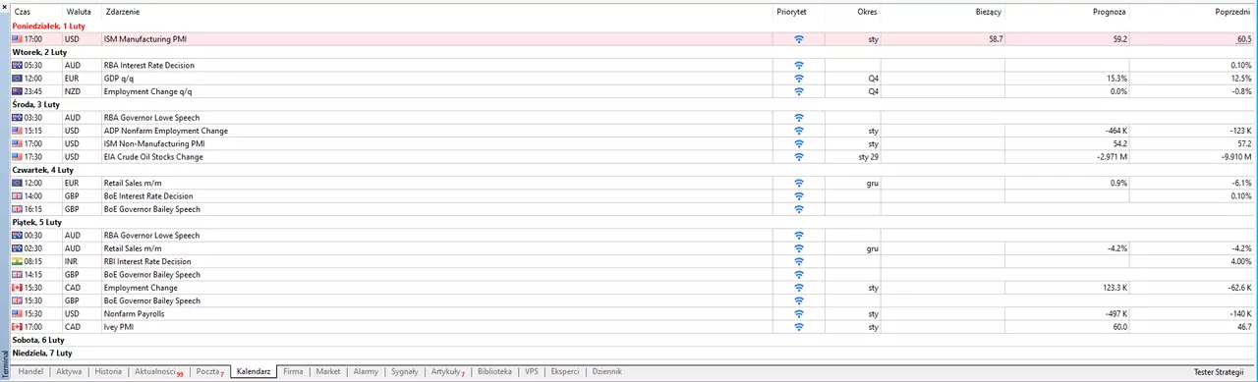The height and width of the screenshot is (382, 1258).
Task: Click the priority icon for ISM Manufacturing PMI
Action: [x=799, y=39]
